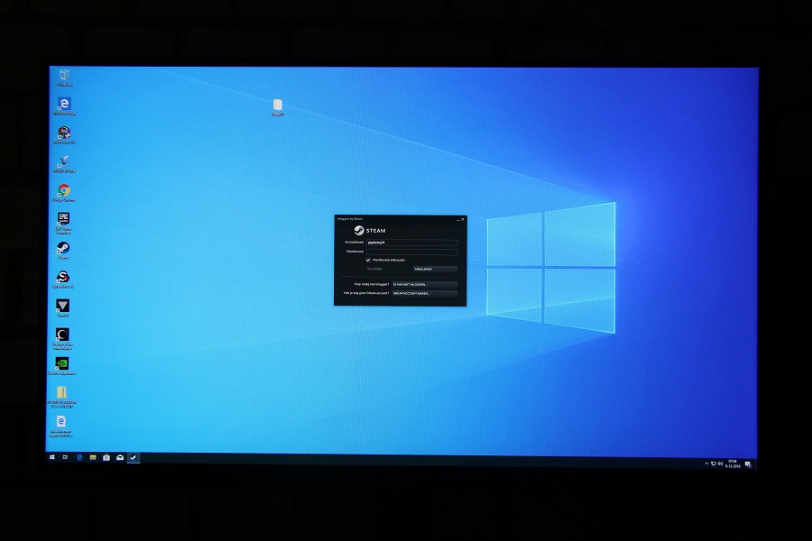Launch Microsoft Edge from the desktop shortcut

[x=64, y=104]
